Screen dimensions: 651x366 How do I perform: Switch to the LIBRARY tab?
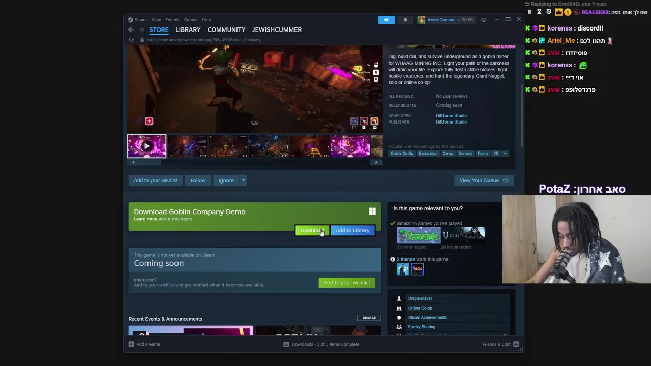[188, 29]
